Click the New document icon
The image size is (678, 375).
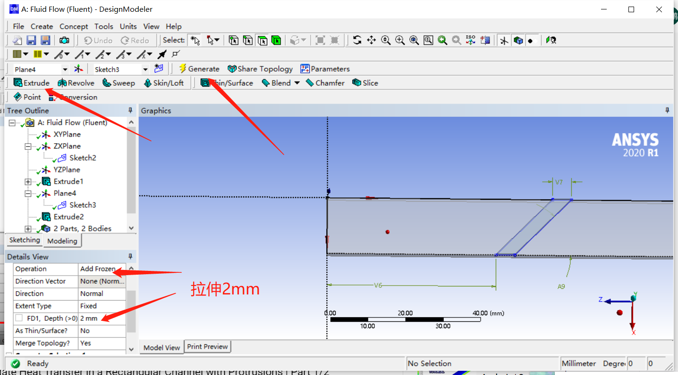[x=17, y=41]
